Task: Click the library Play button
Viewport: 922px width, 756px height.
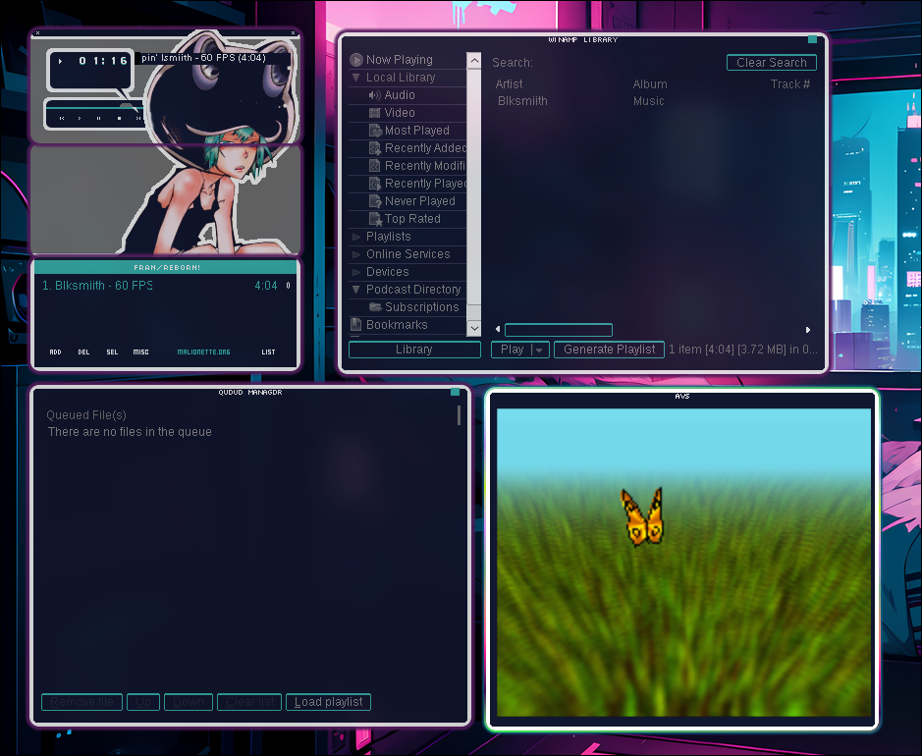Action: 512,350
